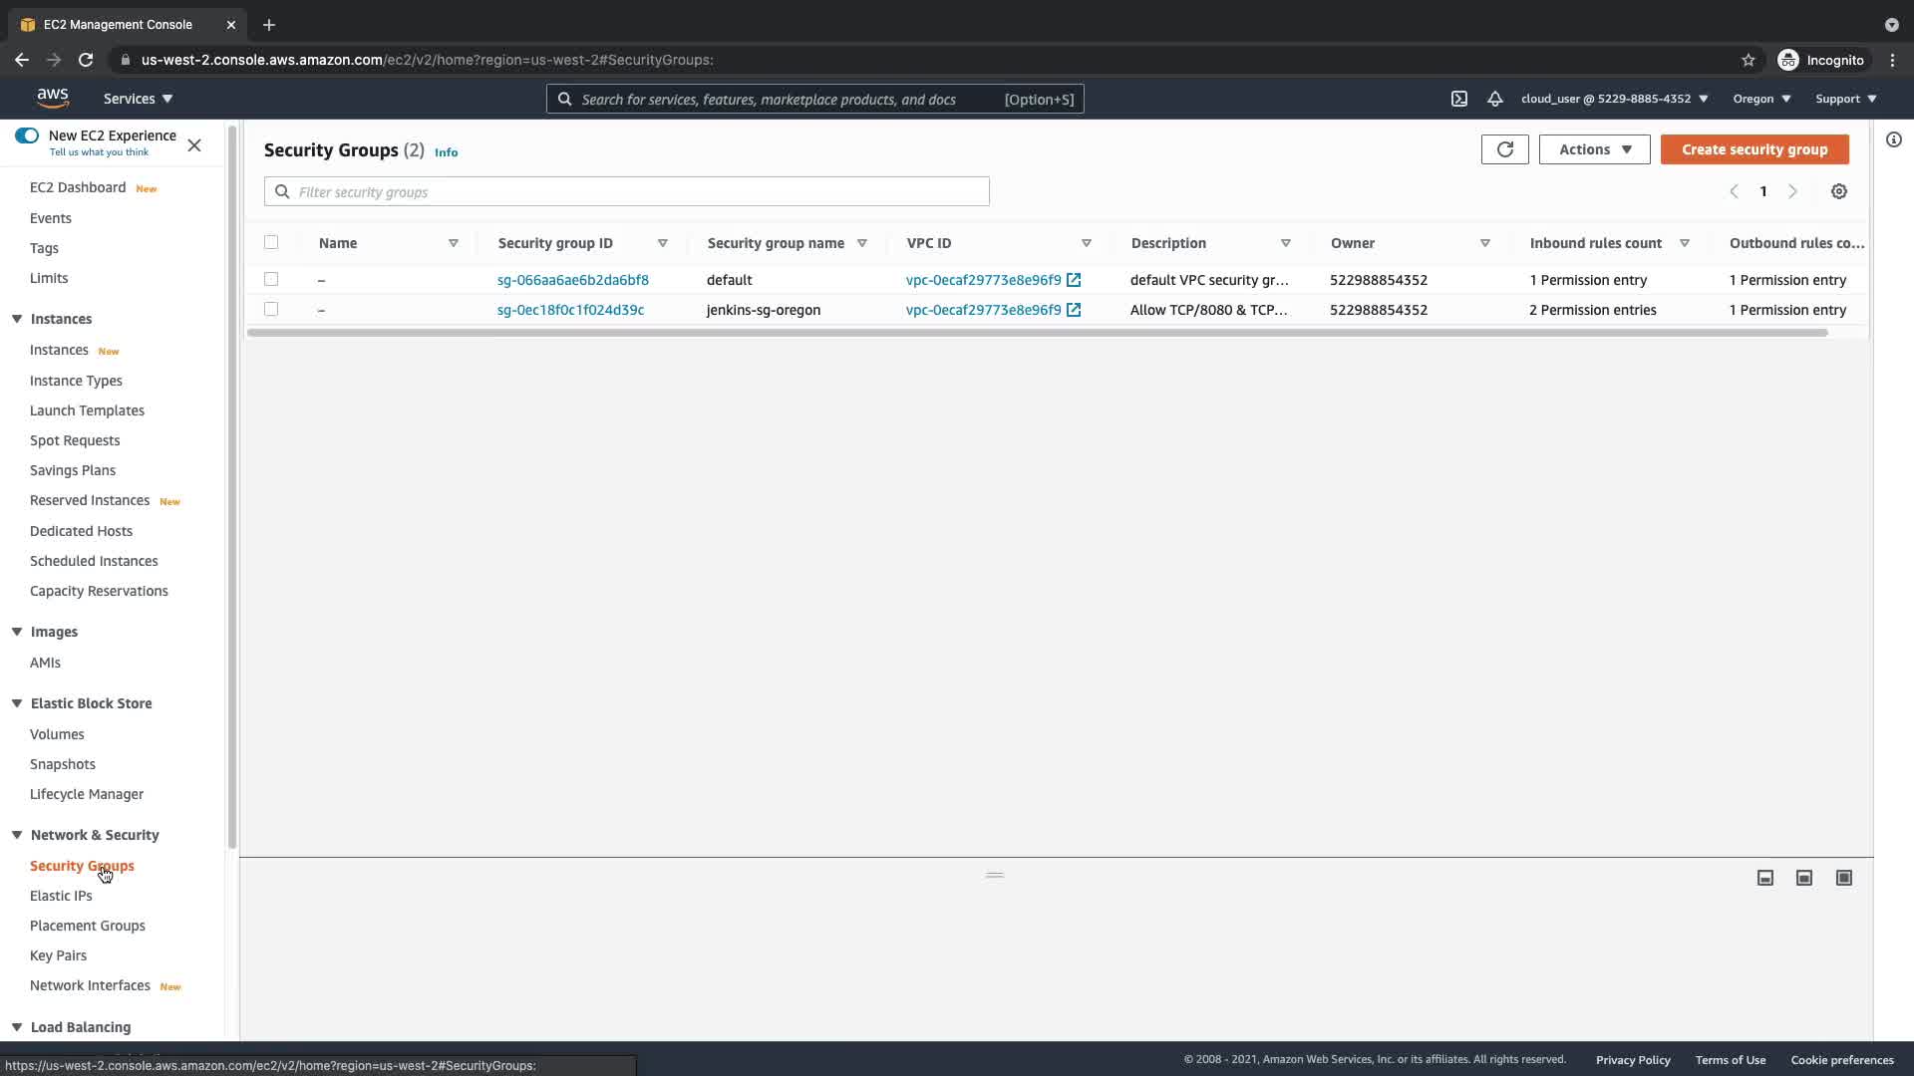Collapse the Instances sidebar section
The height and width of the screenshot is (1076, 1914).
[17, 319]
